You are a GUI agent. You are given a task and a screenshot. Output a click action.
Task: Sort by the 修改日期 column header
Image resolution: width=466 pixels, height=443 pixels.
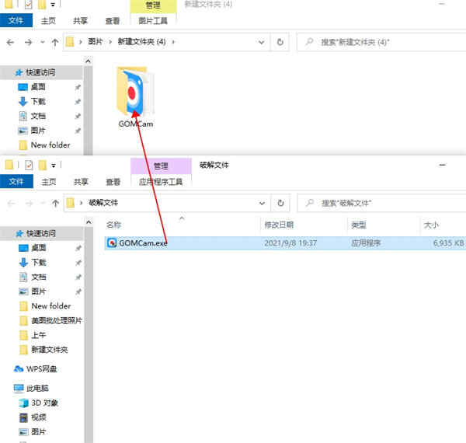279,225
